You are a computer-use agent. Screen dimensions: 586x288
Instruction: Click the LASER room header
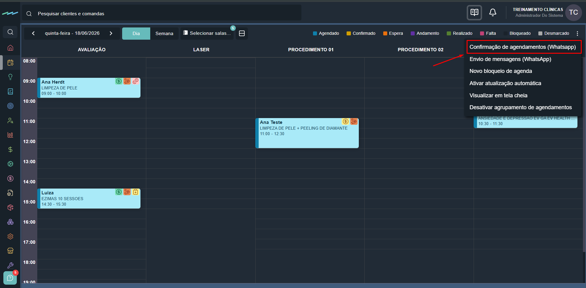(201, 50)
